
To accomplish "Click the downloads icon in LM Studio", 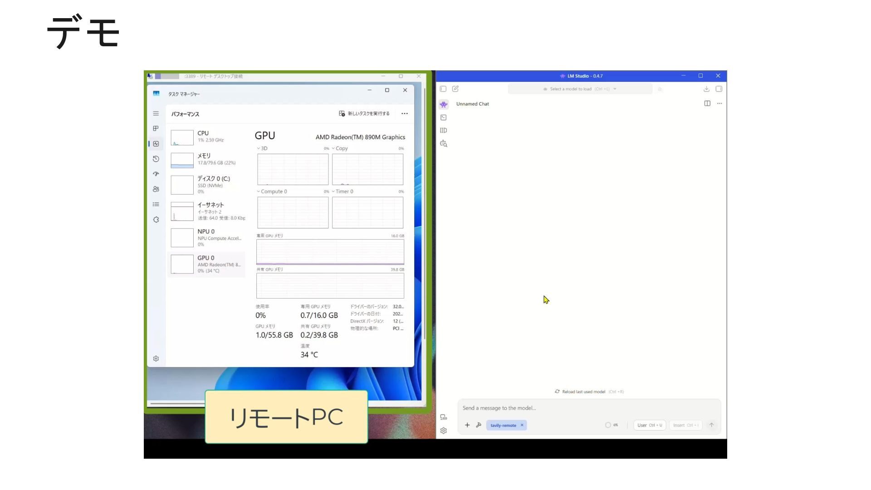I will pos(706,89).
